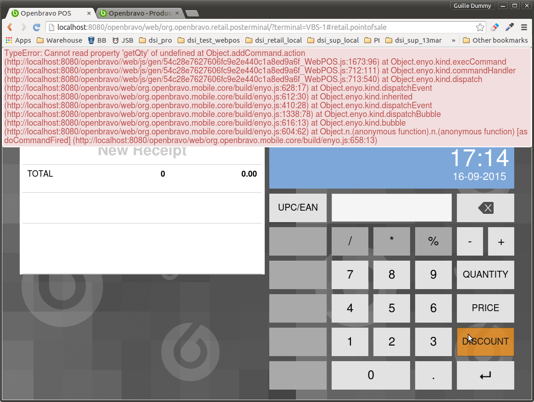Switch to the Openbravo POS tab
The image size is (534, 402).
[x=46, y=13]
